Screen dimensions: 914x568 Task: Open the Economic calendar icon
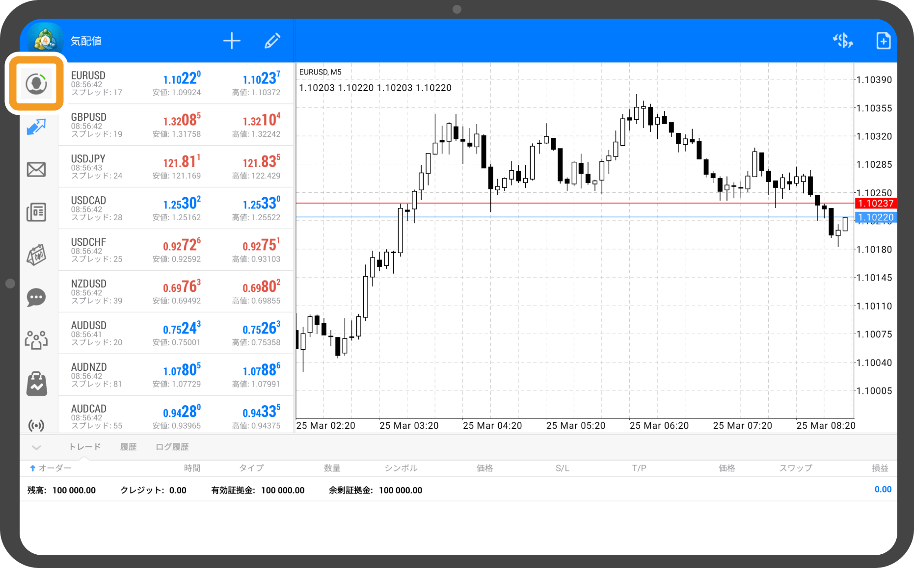[36, 255]
